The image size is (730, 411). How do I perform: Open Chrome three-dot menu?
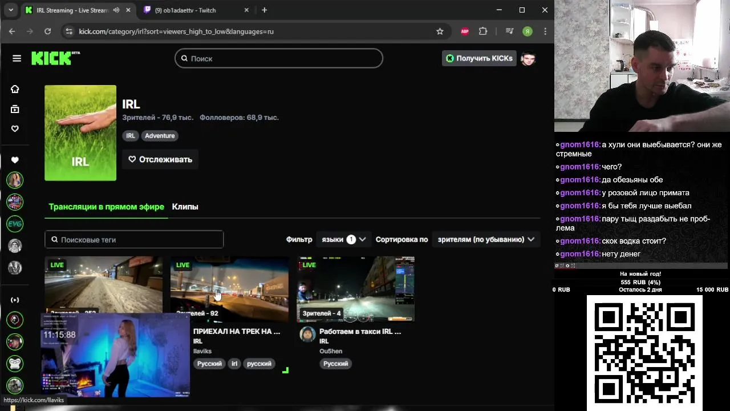(x=545, y=31)
